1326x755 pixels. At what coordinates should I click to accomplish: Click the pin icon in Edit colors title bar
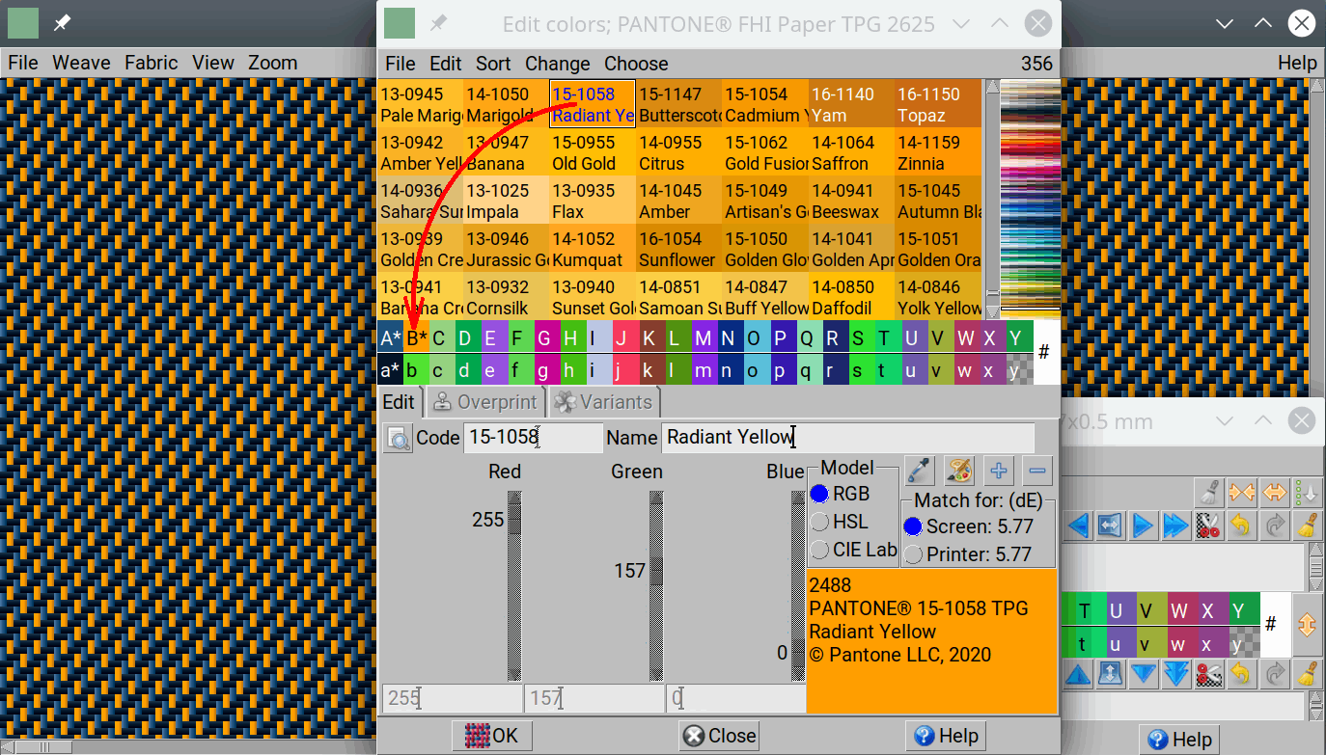(x=438, y=23)
